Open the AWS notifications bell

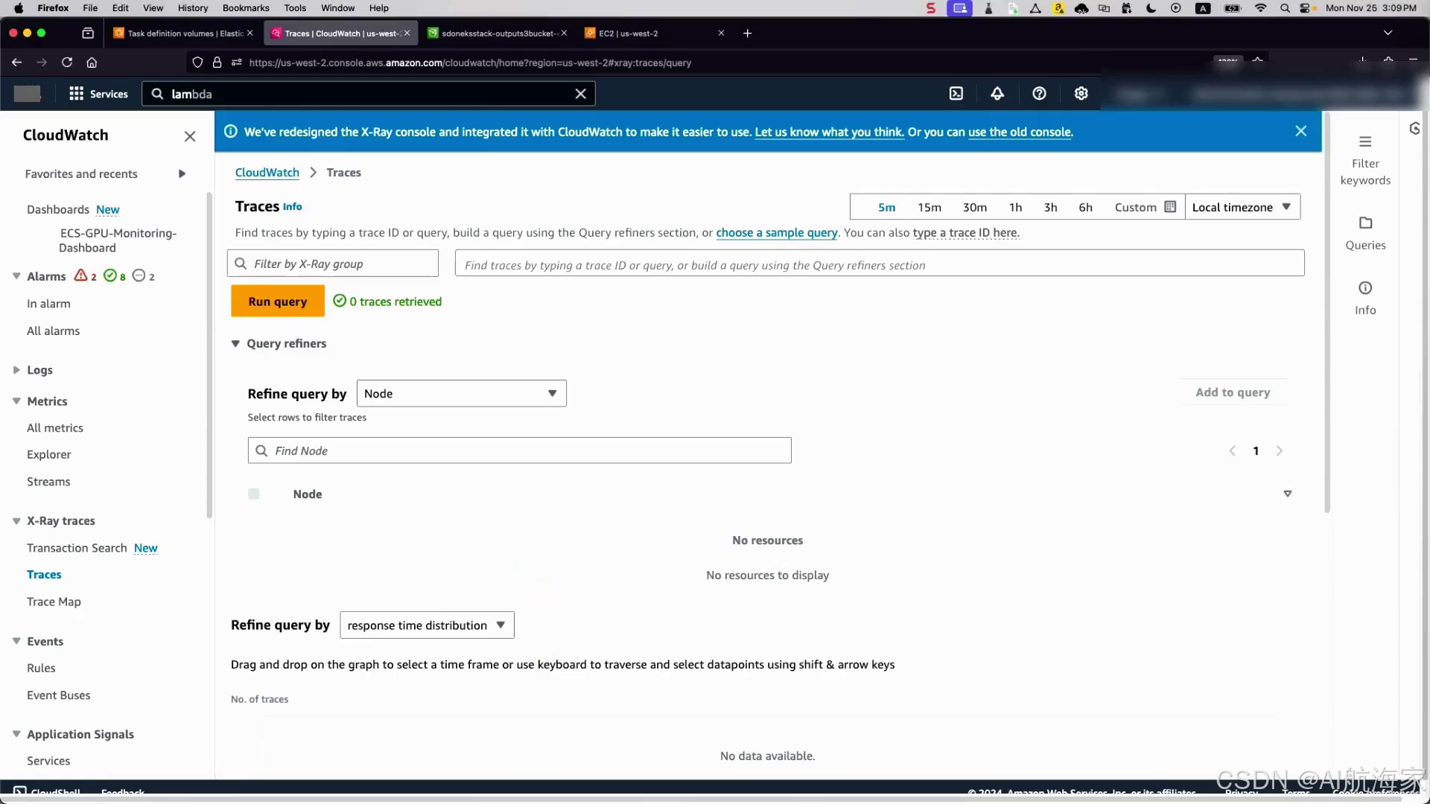(997, 94)
